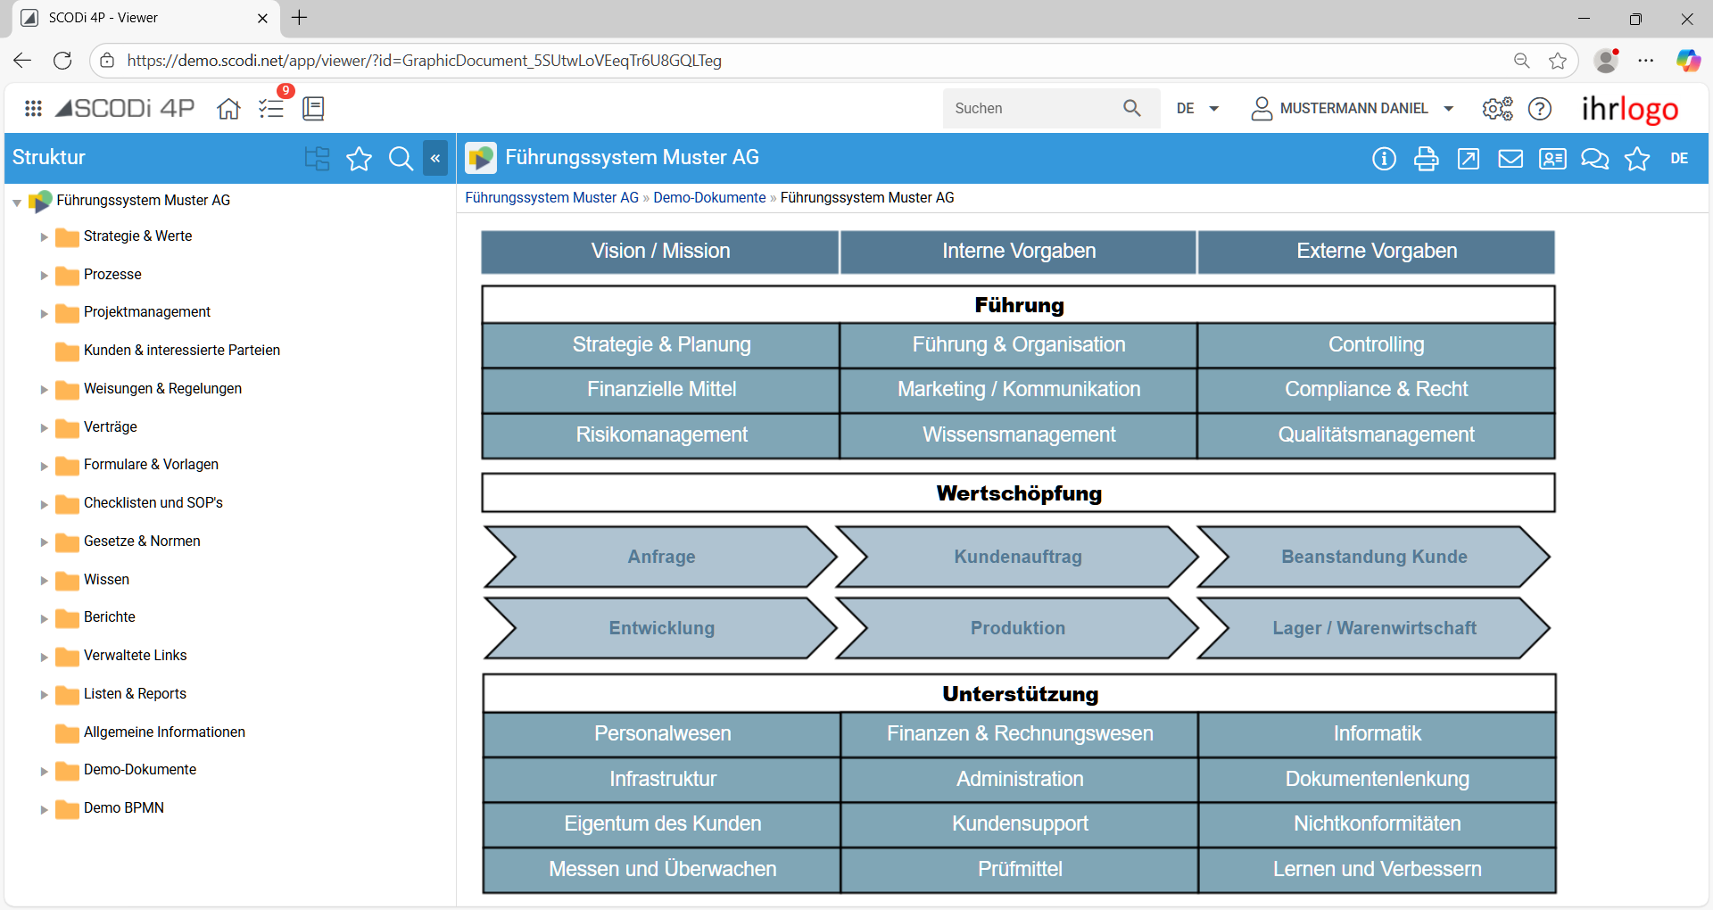Open the task list with 9 notifications

pyautogui.click(x=271, y=108)
